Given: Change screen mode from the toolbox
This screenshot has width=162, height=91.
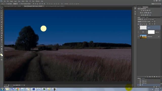Looking at the screenshot, I should [x=2, y=60].
